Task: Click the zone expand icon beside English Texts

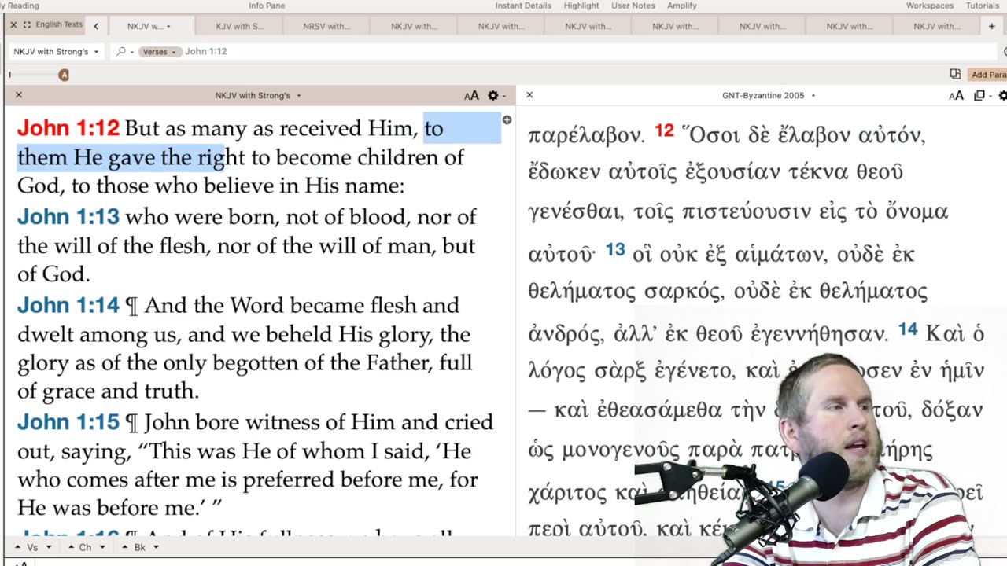Action: [28, 25]
